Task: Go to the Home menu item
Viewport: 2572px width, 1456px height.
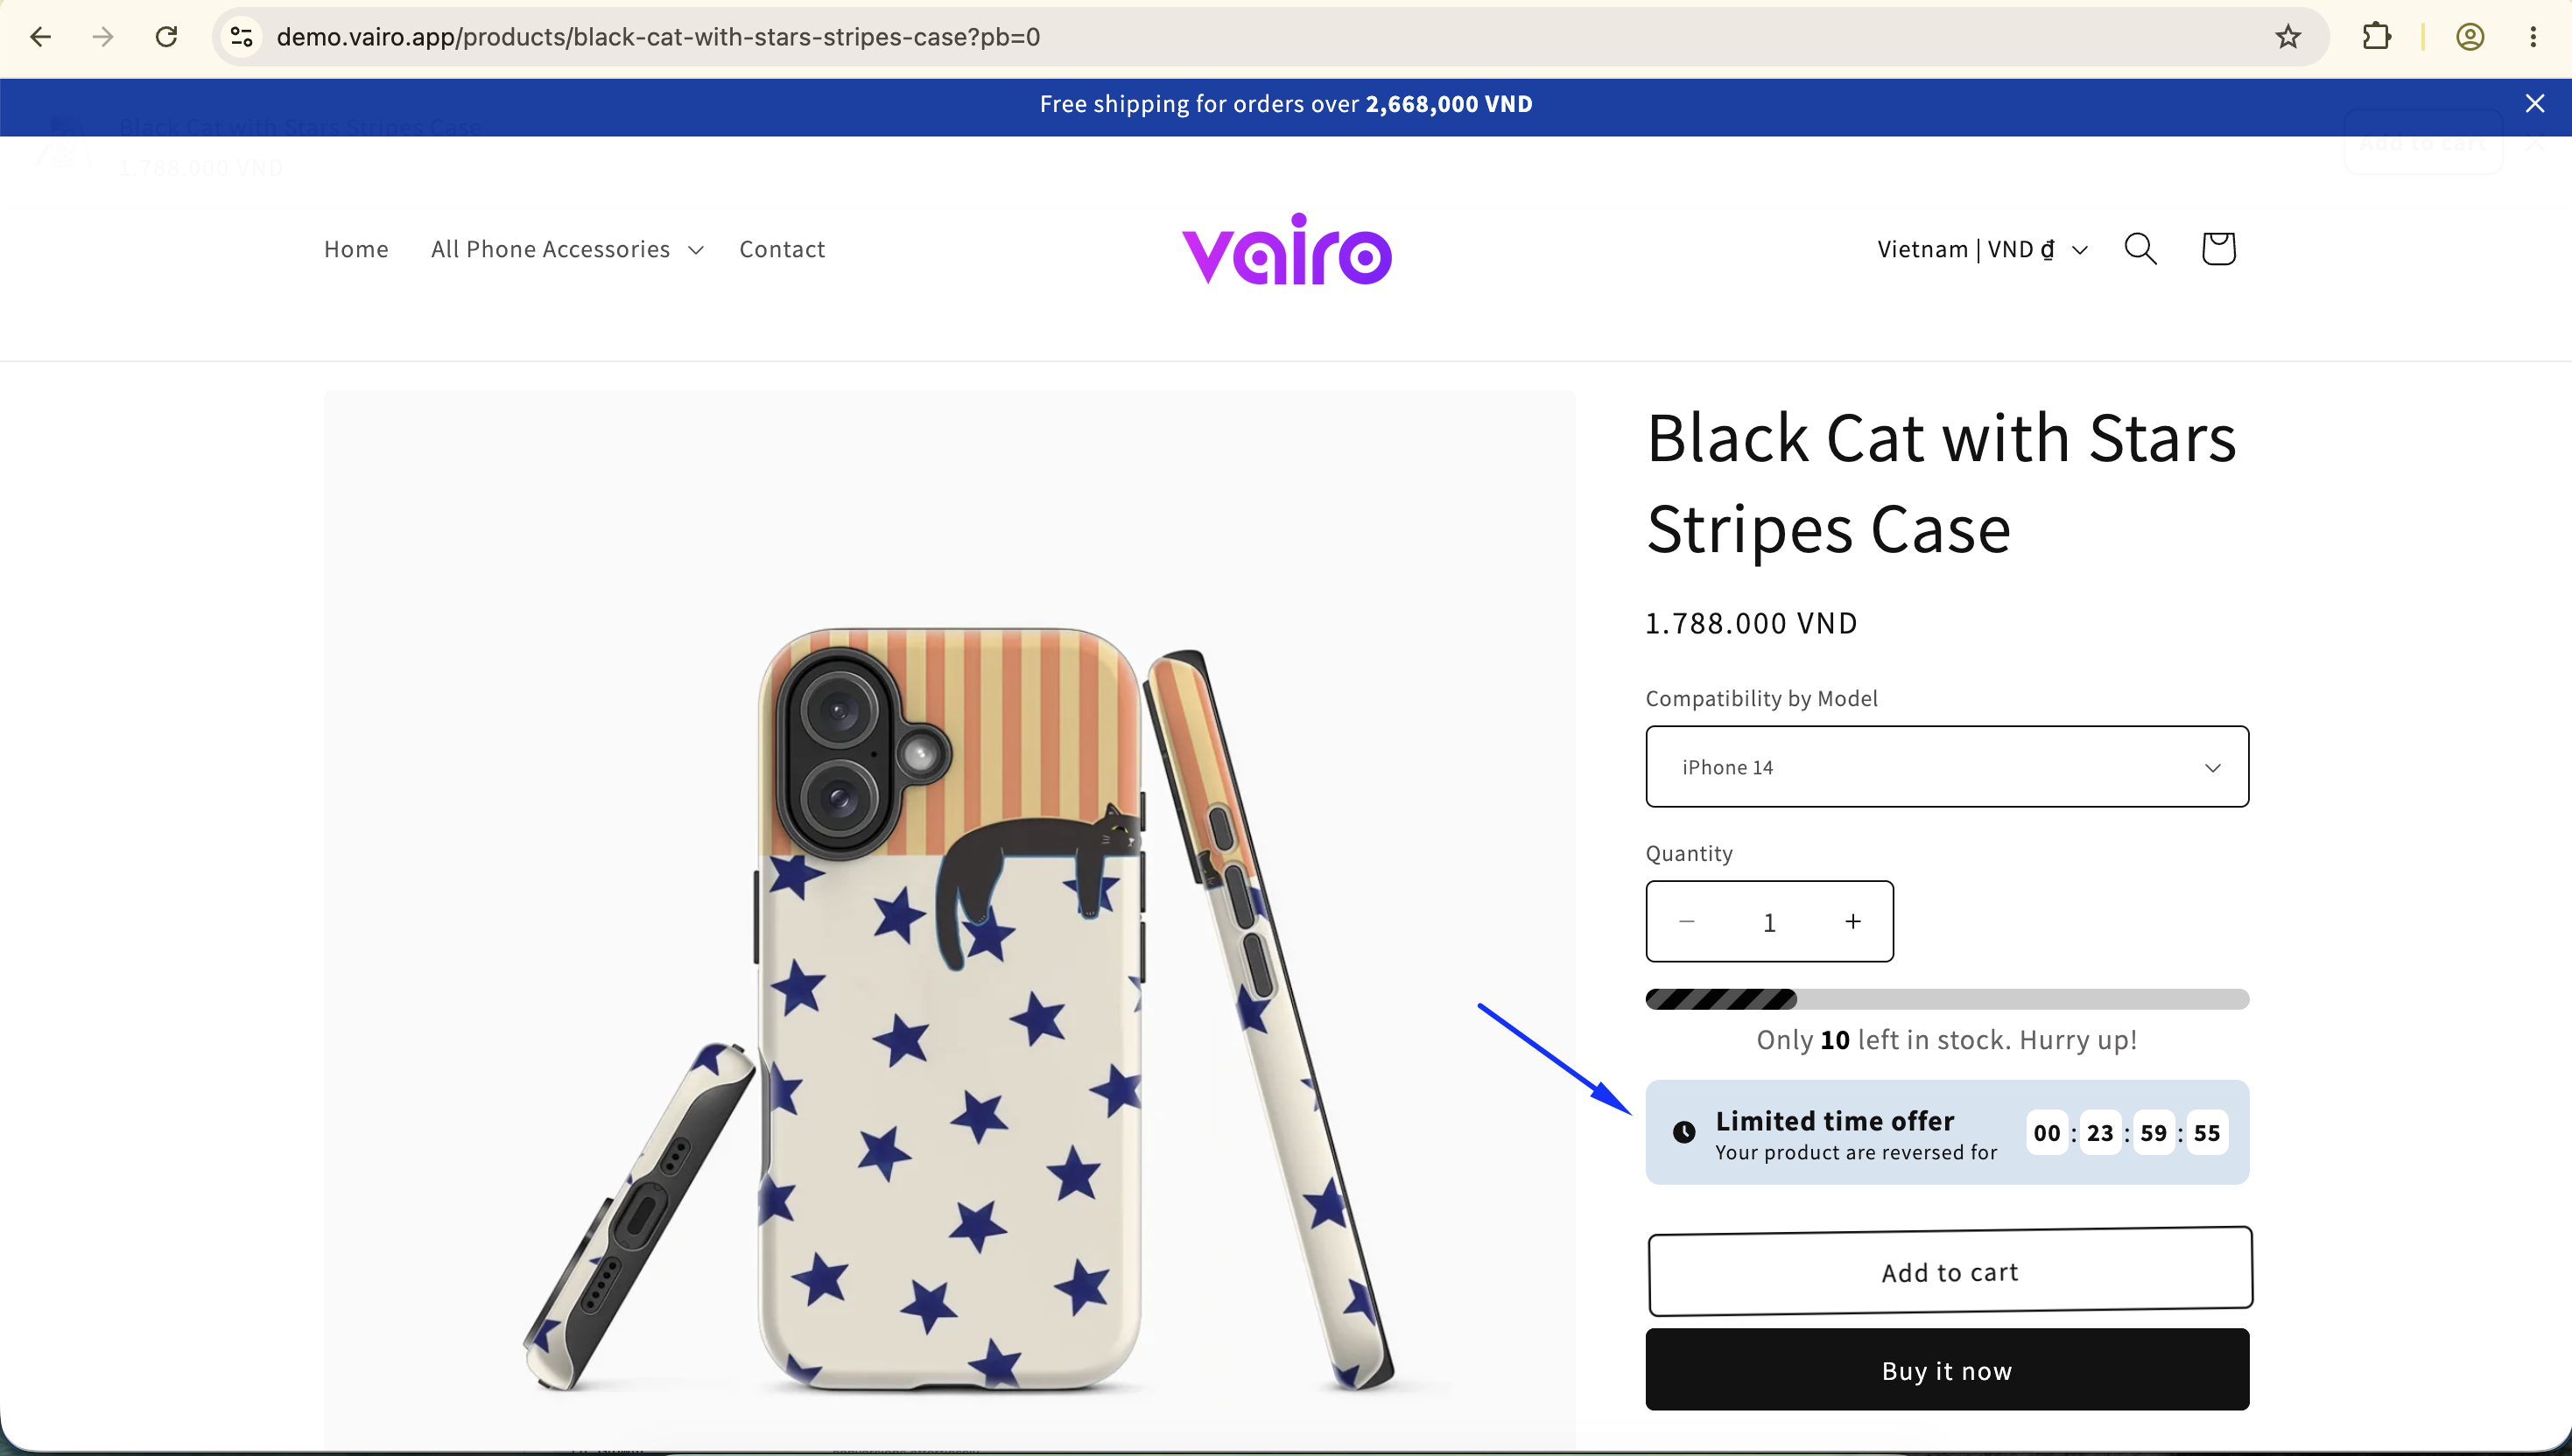Action: [x=356, y=249]
